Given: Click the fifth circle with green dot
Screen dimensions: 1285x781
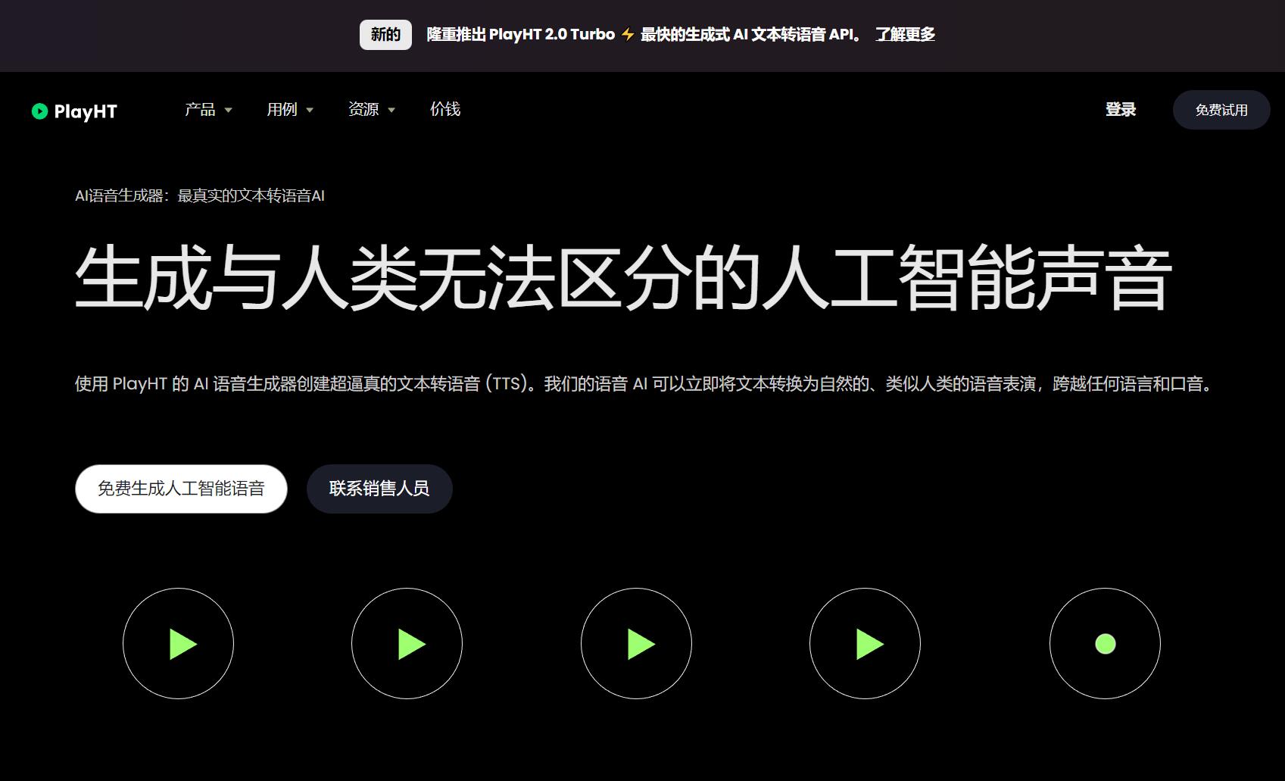Looking at the screenshot, I should pyautogui.click(x=1105, y=644).
